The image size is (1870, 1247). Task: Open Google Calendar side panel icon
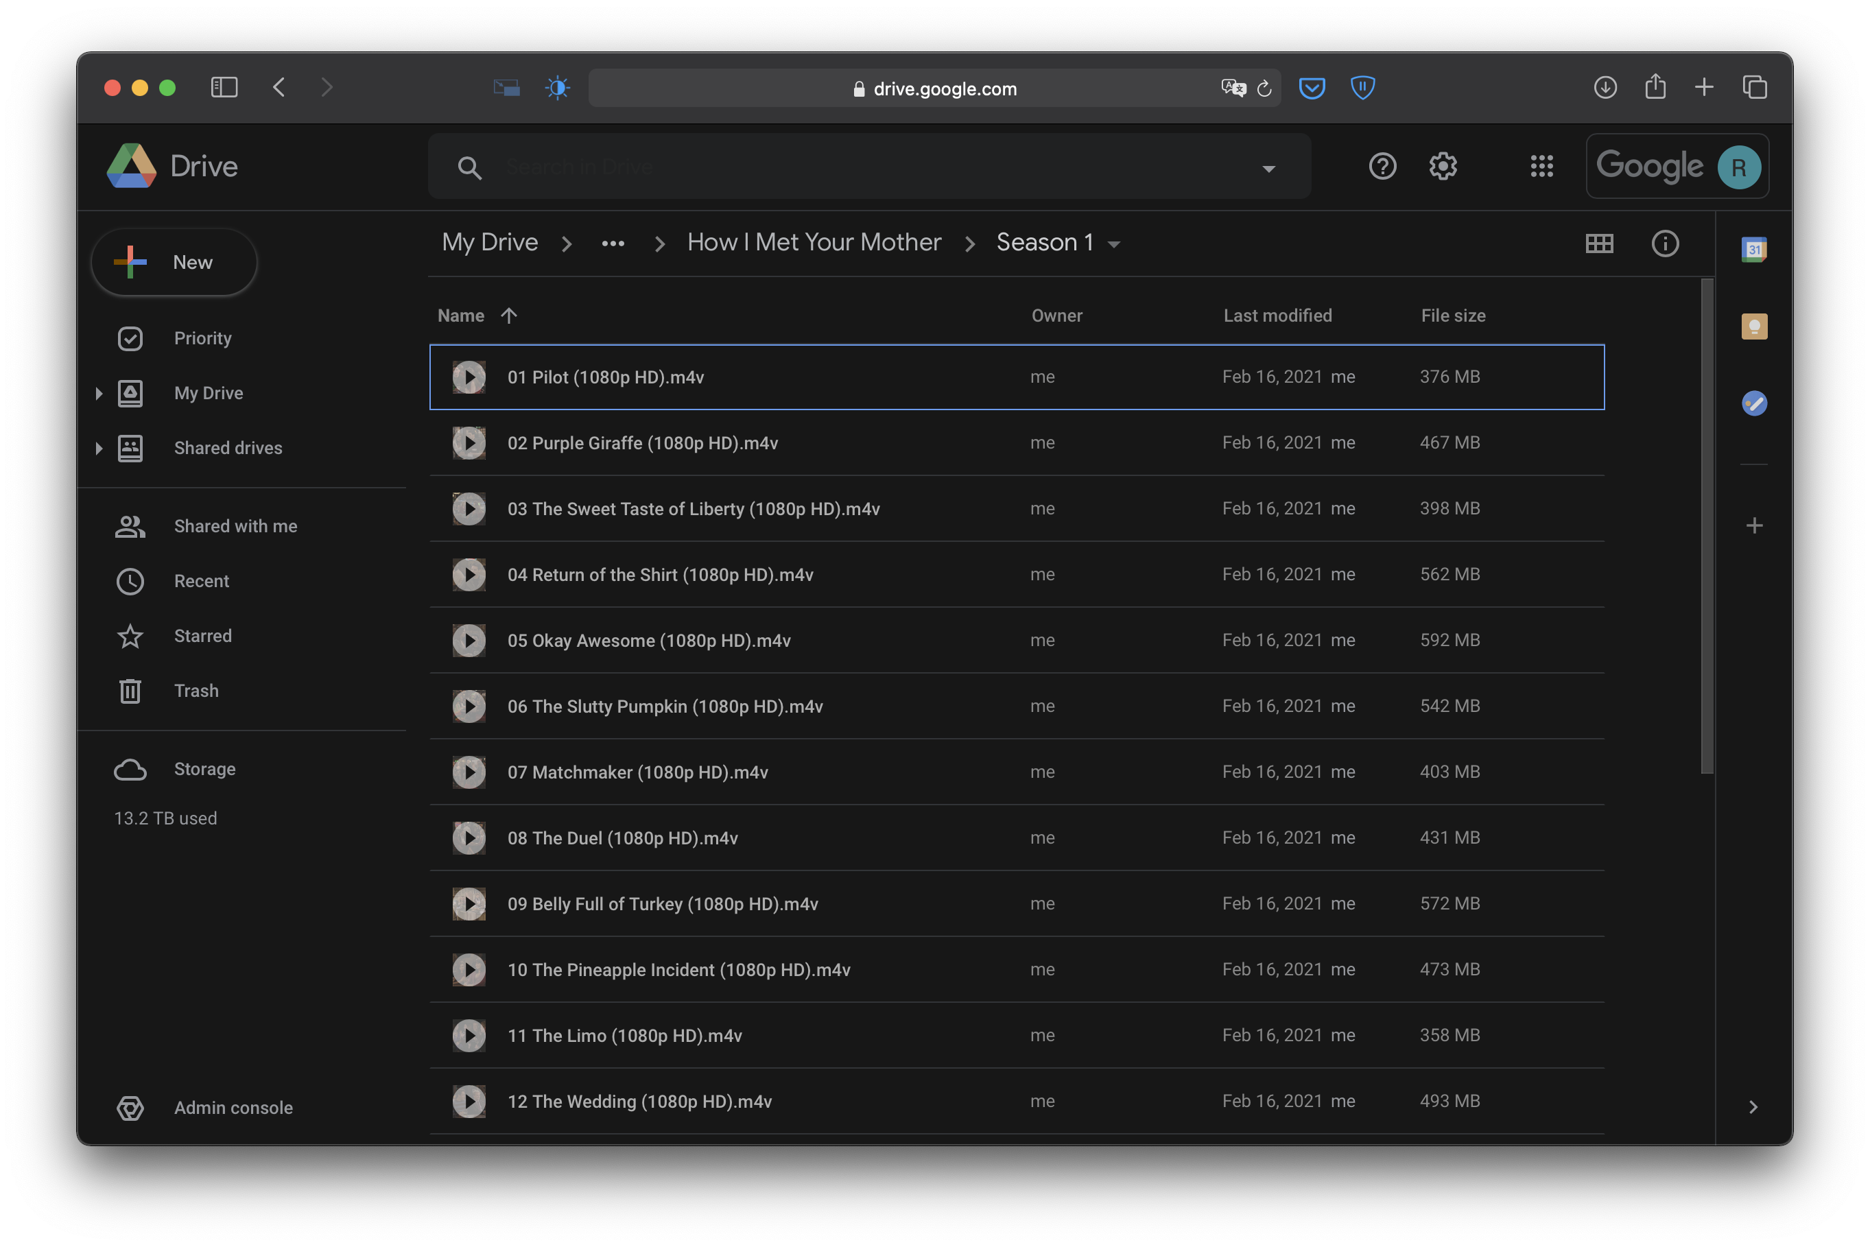click(x=1753, y=250)
